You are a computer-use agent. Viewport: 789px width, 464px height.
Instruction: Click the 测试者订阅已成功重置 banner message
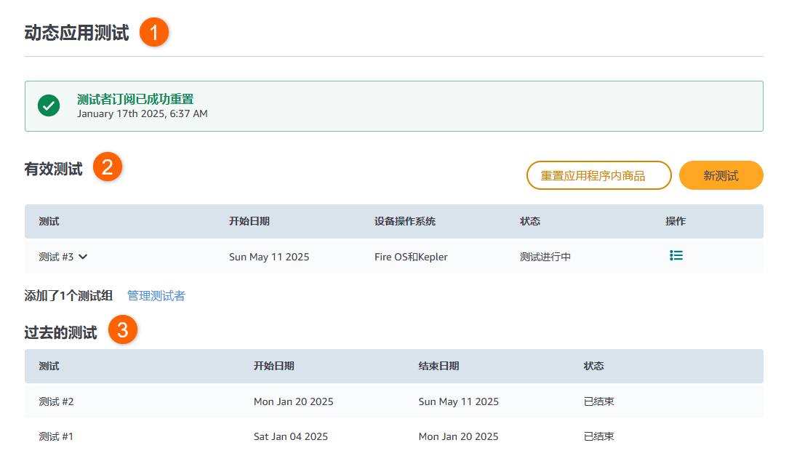135,100
